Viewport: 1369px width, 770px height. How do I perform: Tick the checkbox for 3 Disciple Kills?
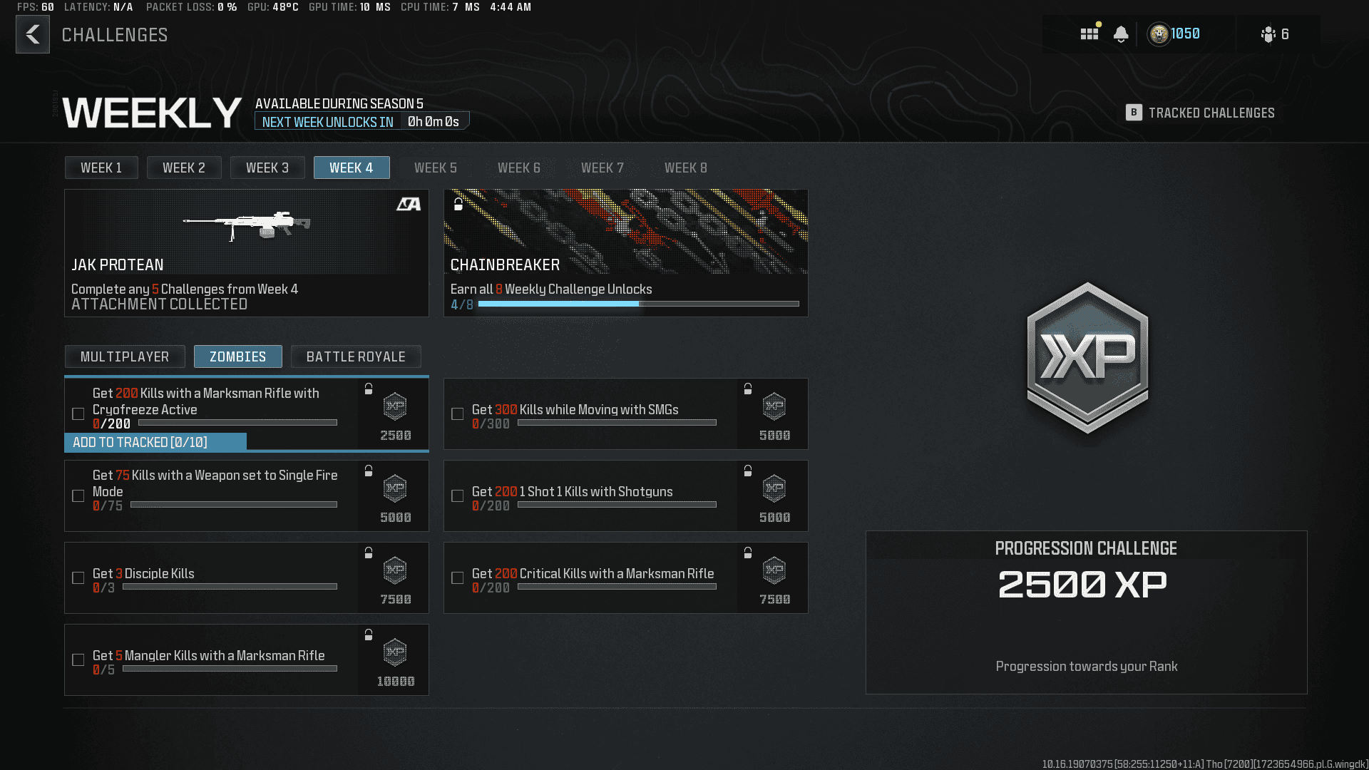(78, 577)
